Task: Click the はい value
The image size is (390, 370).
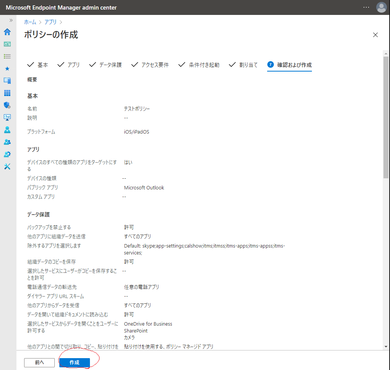Action: [x=128, y=162]
